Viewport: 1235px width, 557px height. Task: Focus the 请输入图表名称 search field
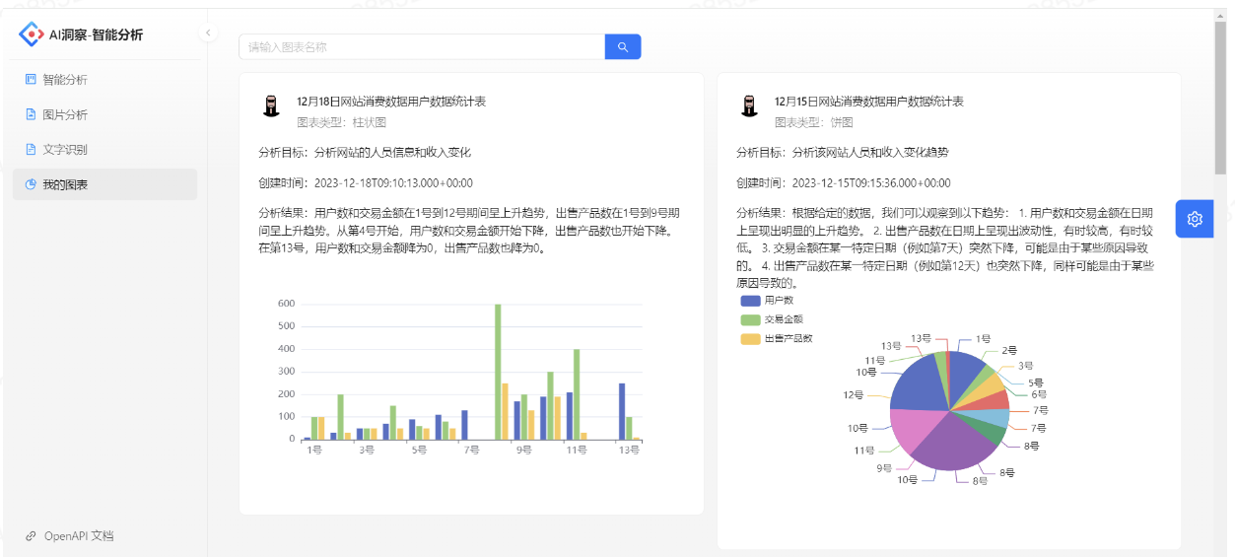tap(422, 46)
